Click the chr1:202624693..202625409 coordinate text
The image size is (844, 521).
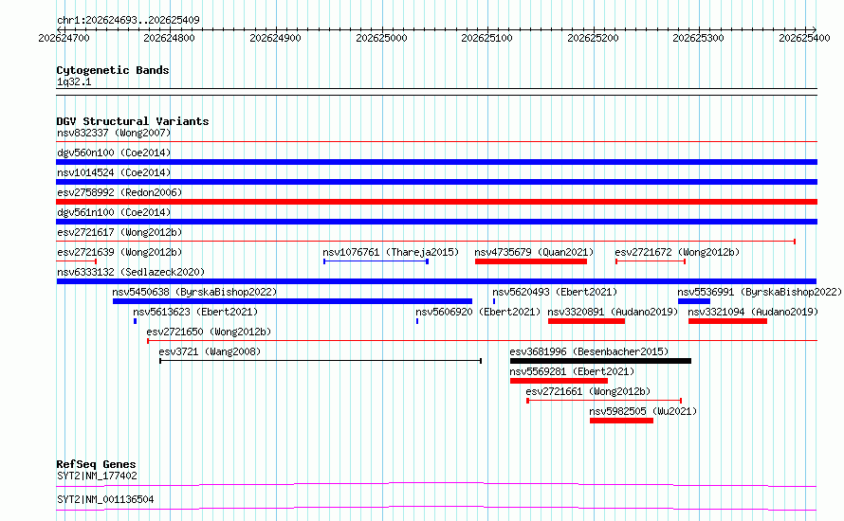click(x=128, y=20)
